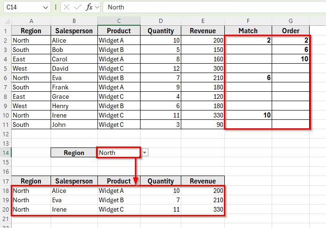Click the Product header in row 17
Screen dimensions: 326x228
coord(119,181)
